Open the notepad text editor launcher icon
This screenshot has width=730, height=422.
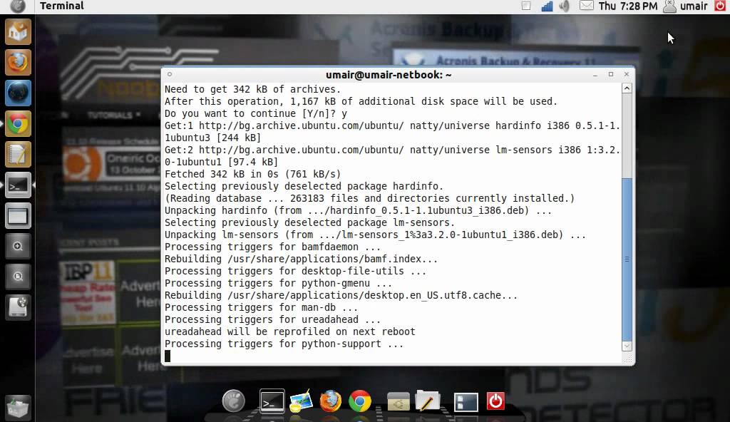(x=18, y=155)
